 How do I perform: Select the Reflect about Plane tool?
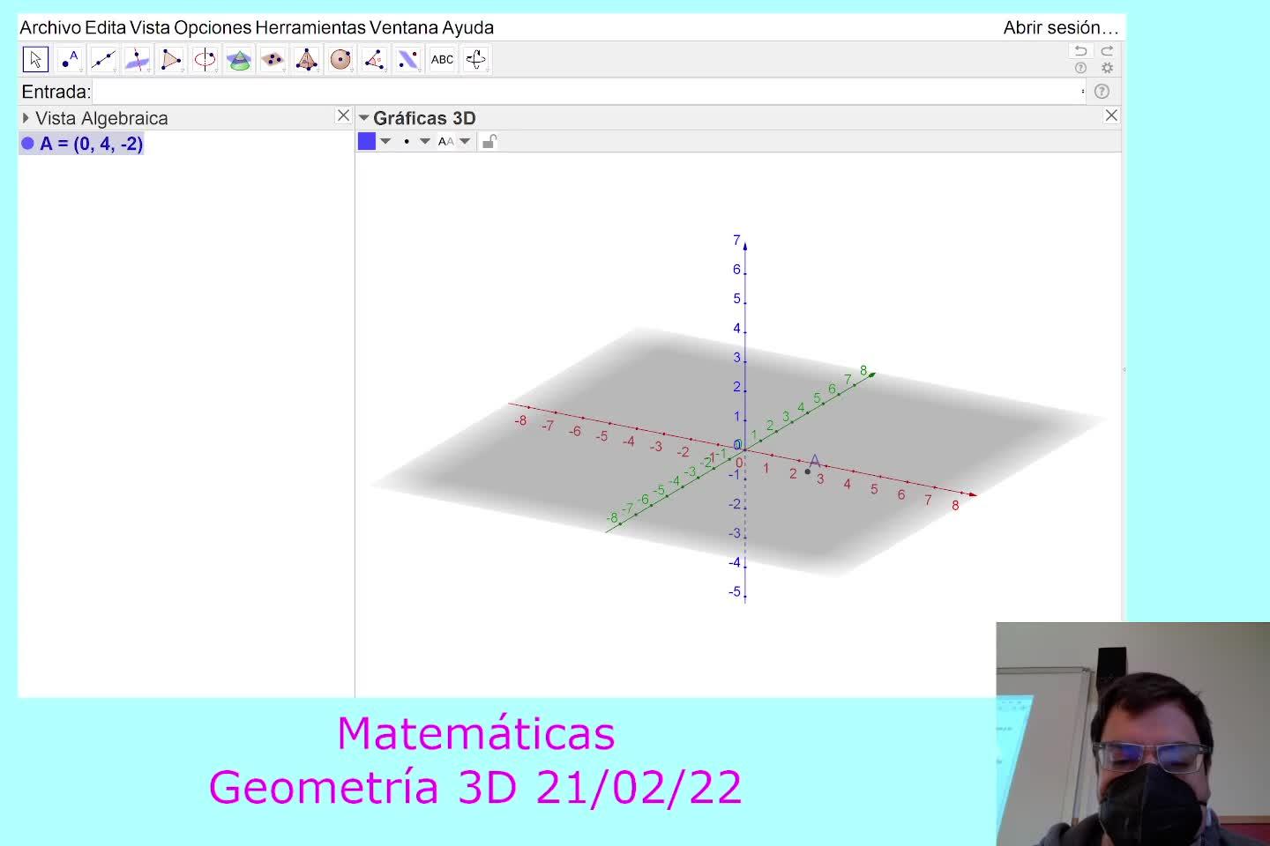point(408,60)
